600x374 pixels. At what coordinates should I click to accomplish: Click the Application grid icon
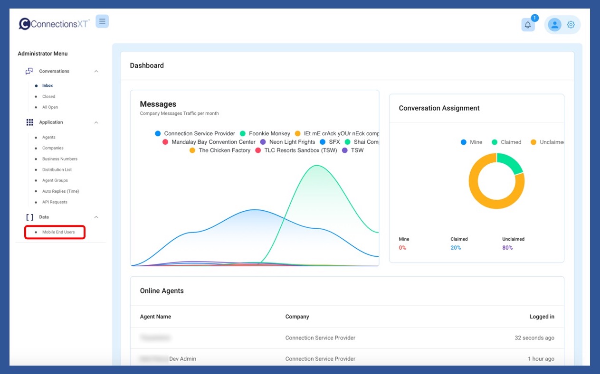point(29,122)
